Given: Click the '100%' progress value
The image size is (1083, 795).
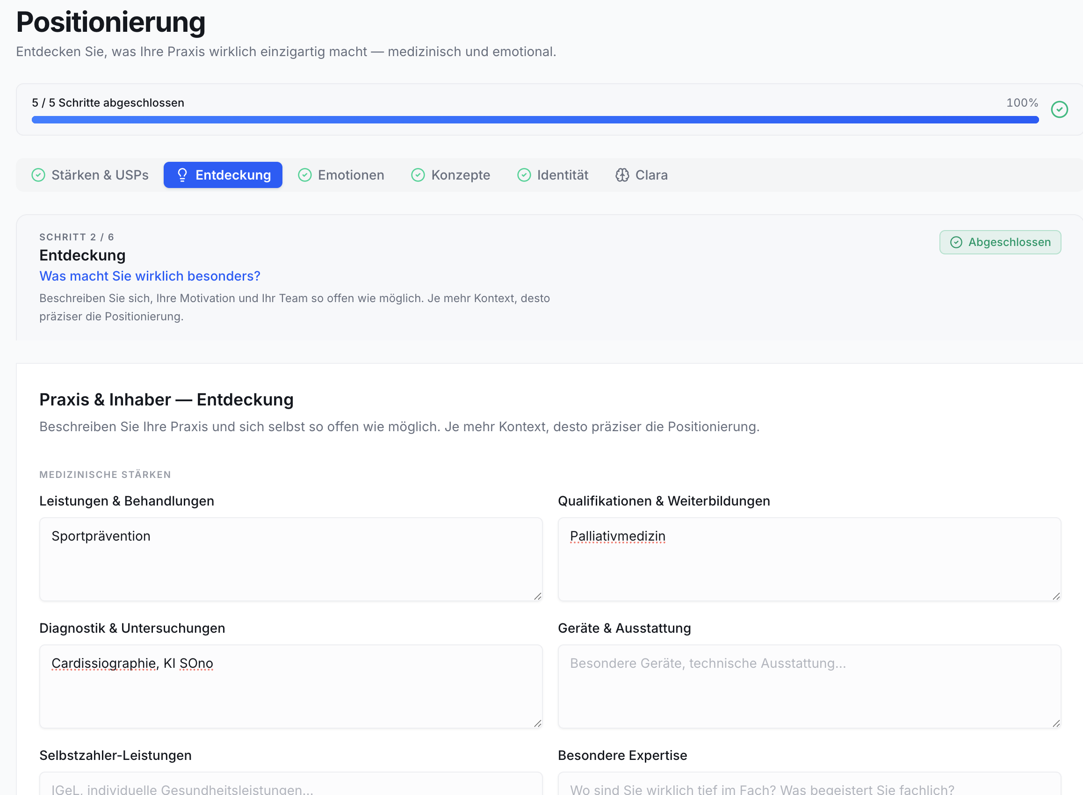Looking at the screenshot, I should pyautogui.click(x=1022, y=103).
